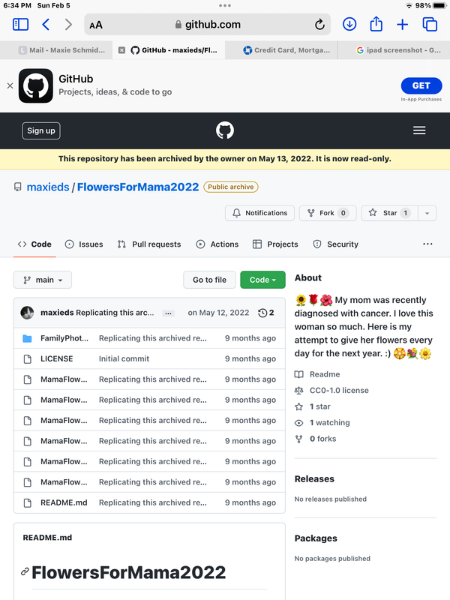The width and height of the screenshot is (450, 600).
Task: Show Safari downloads icon
Action: (349, 25)
